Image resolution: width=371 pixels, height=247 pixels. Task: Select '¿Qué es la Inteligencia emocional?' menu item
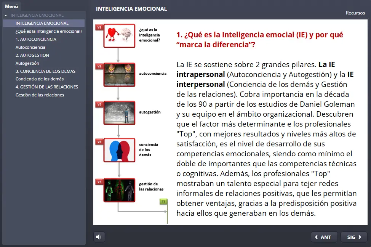(x=49, y=31)
